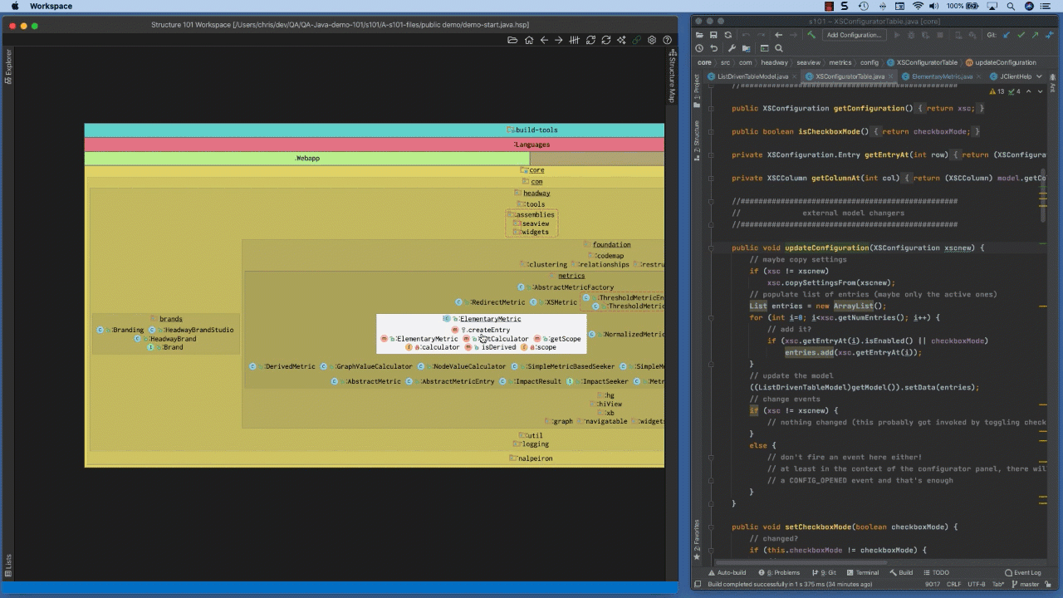Click the Git commit checkmark icon
This screenshot has width=1063, height=598.
[x=1021, y=35]
